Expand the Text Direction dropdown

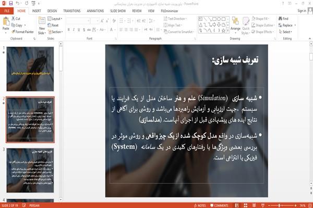pyautogui.click(x=175, y=19)
